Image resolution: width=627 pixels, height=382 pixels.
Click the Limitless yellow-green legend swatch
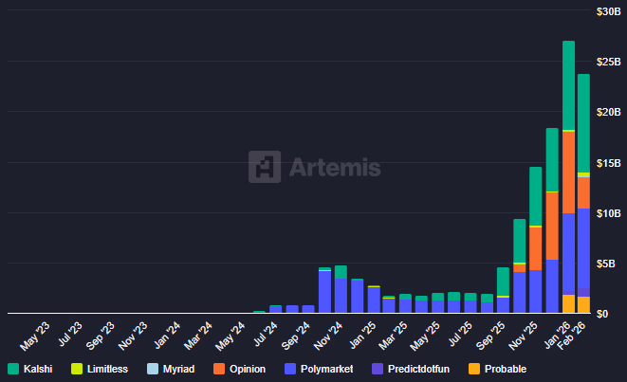coord(77,369)
